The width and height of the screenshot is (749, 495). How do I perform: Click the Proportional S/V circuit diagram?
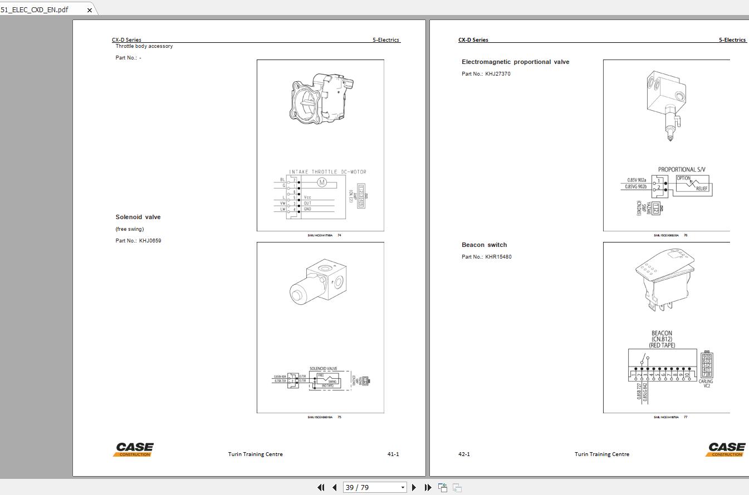click(666, 191)
